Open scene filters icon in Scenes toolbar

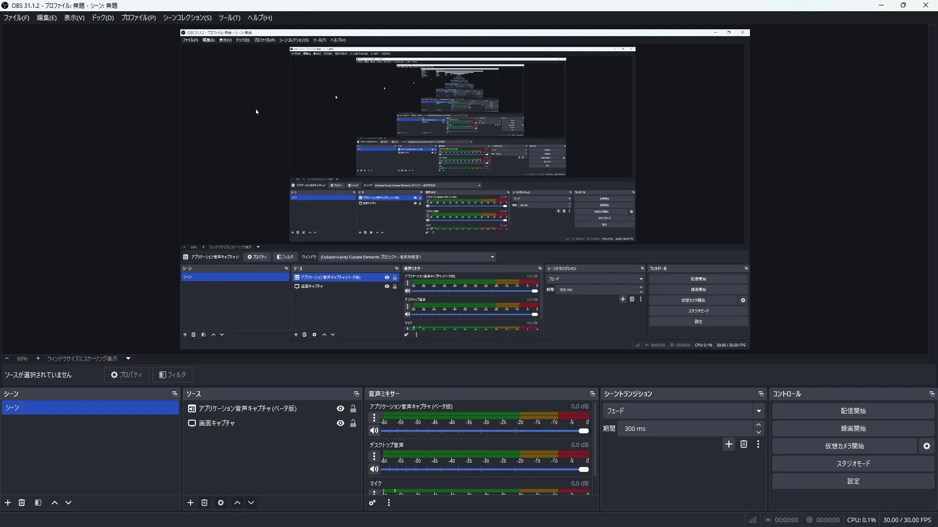tap(38, 503)
